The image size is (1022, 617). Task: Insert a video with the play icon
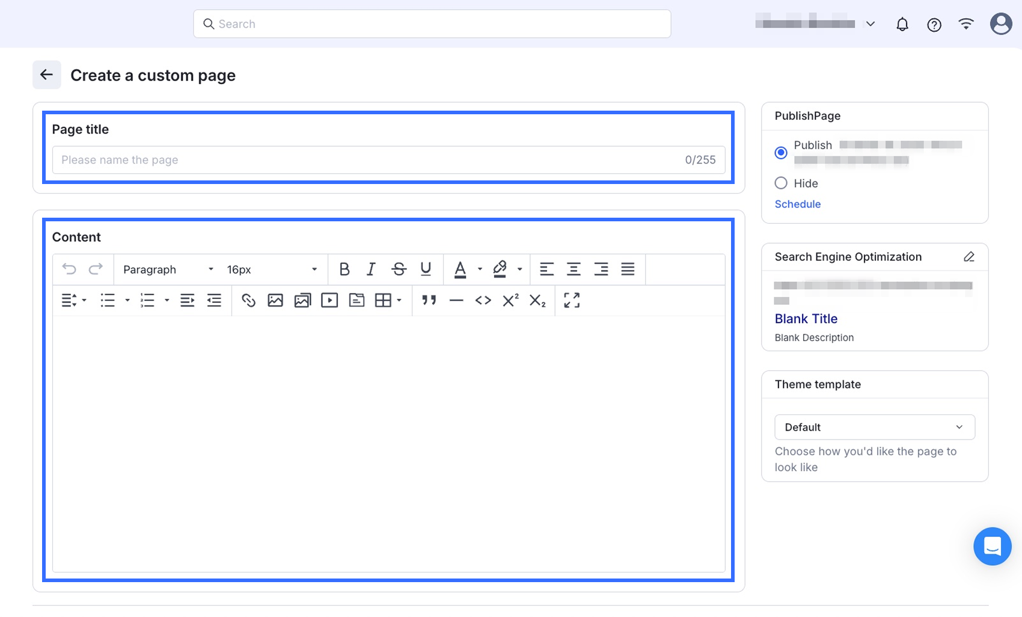click(x=329, y=300)
